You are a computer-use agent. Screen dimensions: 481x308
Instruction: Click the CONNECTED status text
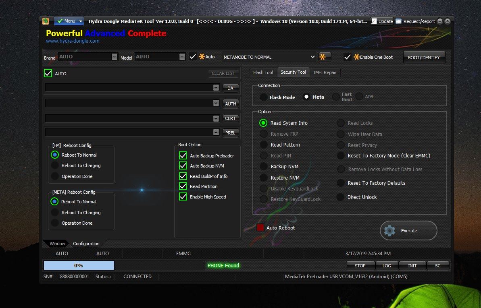tap(137, 277)
